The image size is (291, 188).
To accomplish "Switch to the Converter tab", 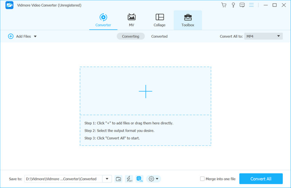I will tap(103, 20).
